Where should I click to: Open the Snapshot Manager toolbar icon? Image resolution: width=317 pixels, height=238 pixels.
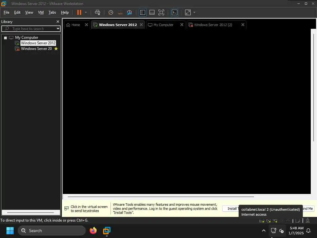(x=129, y=12)
